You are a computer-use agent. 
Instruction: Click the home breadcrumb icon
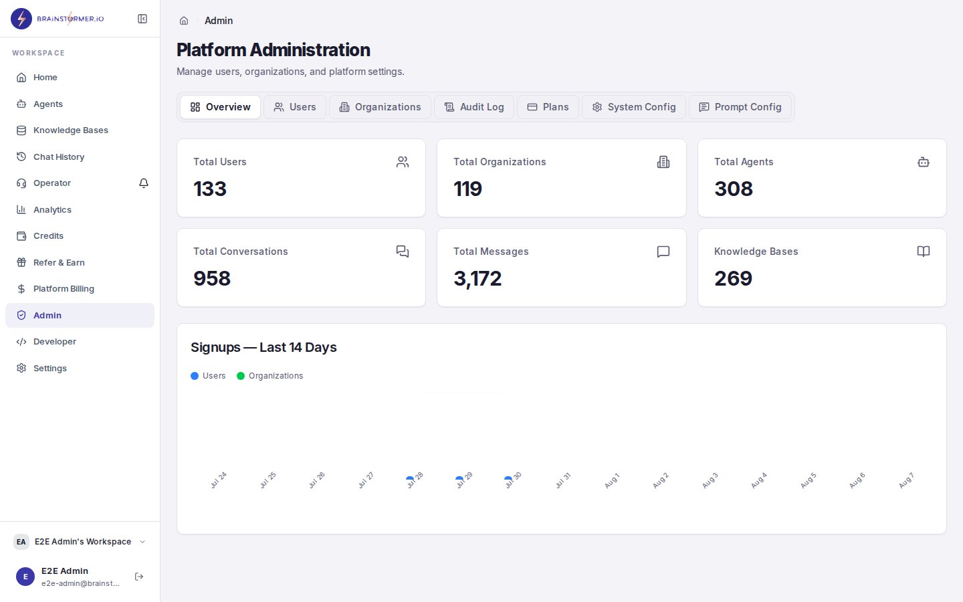coord(184,21)
